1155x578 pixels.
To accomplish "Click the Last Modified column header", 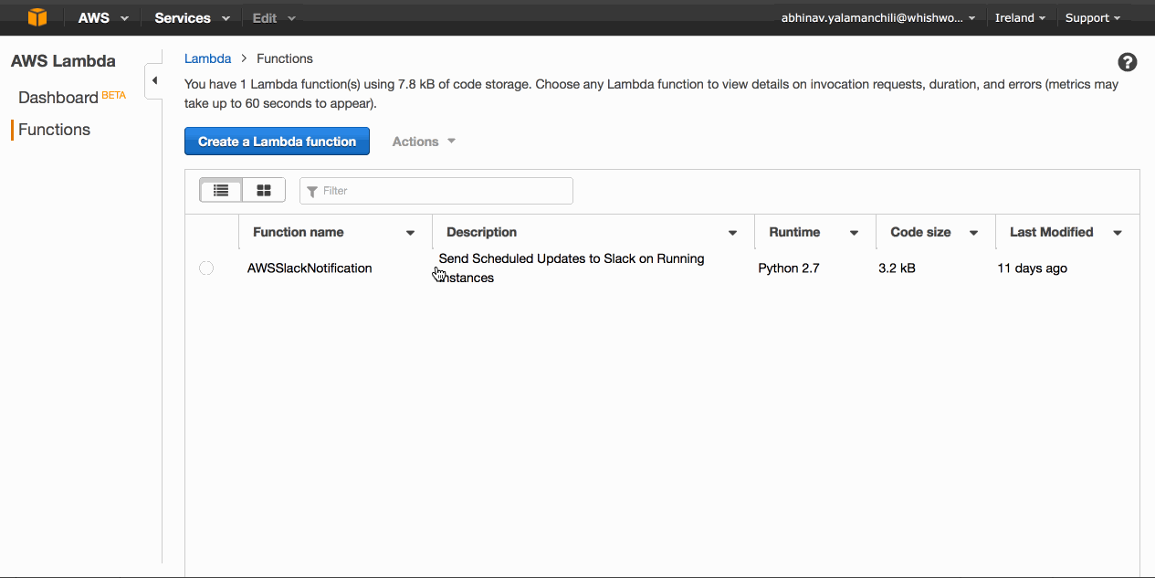I will point(1051,232).
